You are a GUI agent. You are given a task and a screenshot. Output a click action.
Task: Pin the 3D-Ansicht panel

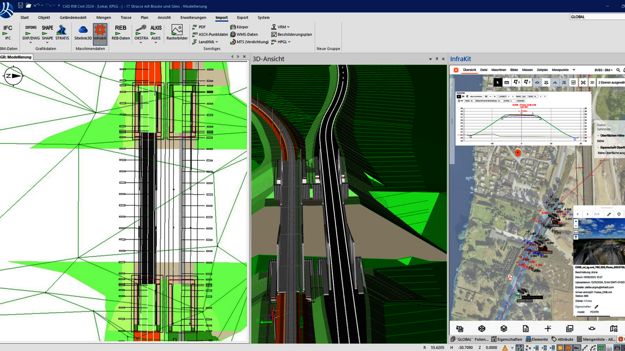coord(436,59)
